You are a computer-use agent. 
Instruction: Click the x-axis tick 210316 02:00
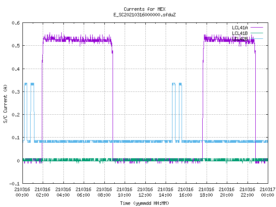[42, 192]
